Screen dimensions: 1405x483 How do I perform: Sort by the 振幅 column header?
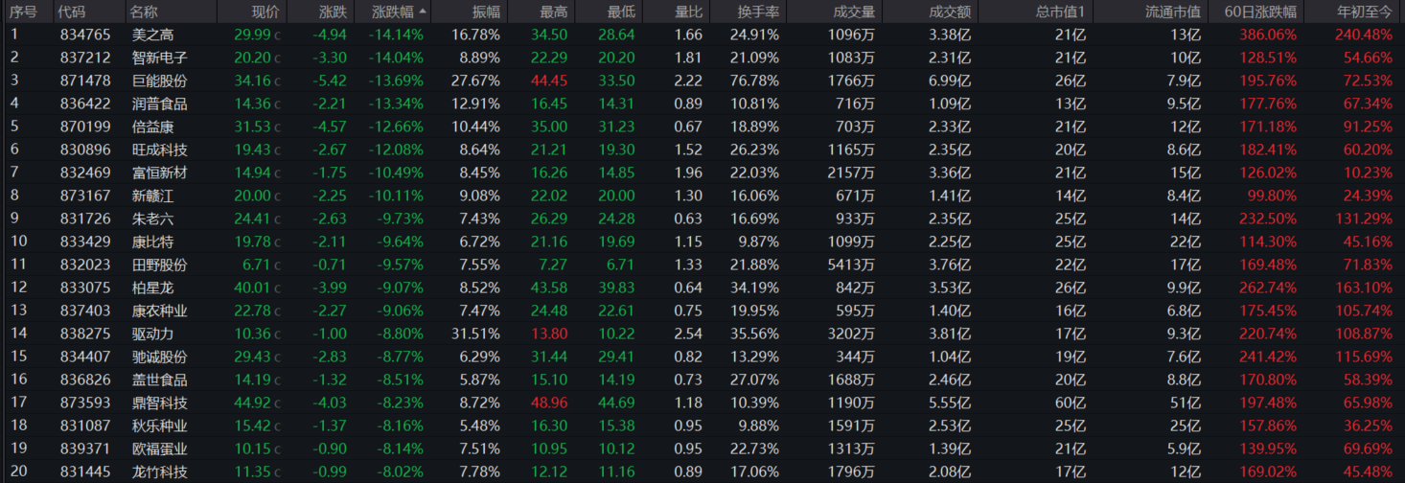[486, 11]
